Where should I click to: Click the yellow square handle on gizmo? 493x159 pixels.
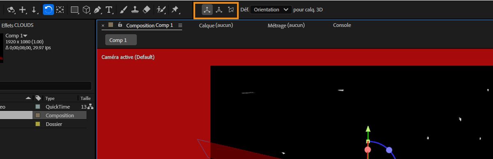[x=368, y=141]
